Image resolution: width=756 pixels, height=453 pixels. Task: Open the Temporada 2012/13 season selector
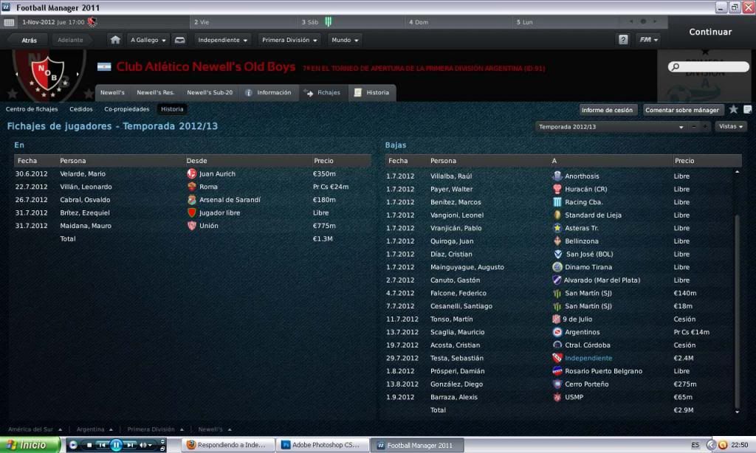point(611,127)
